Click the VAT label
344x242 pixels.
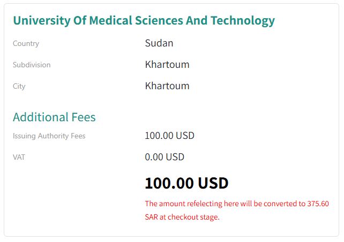tap(19, 157)
